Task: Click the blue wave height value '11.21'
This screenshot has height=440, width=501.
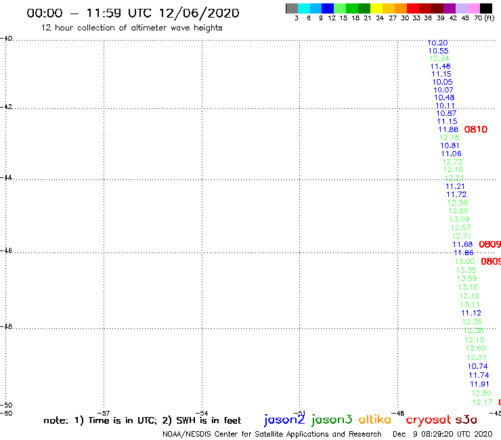Action: pos(455,186)
